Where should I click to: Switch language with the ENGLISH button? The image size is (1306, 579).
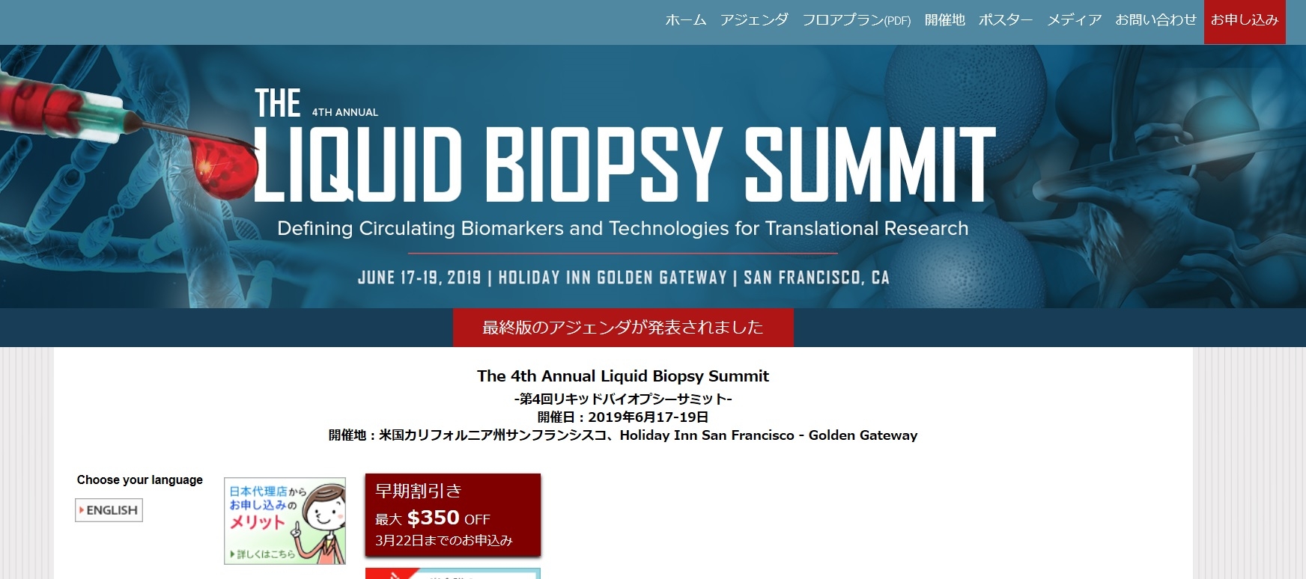[109, 510]
